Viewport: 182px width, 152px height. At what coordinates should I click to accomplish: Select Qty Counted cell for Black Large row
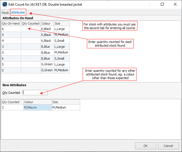[31, 29]
